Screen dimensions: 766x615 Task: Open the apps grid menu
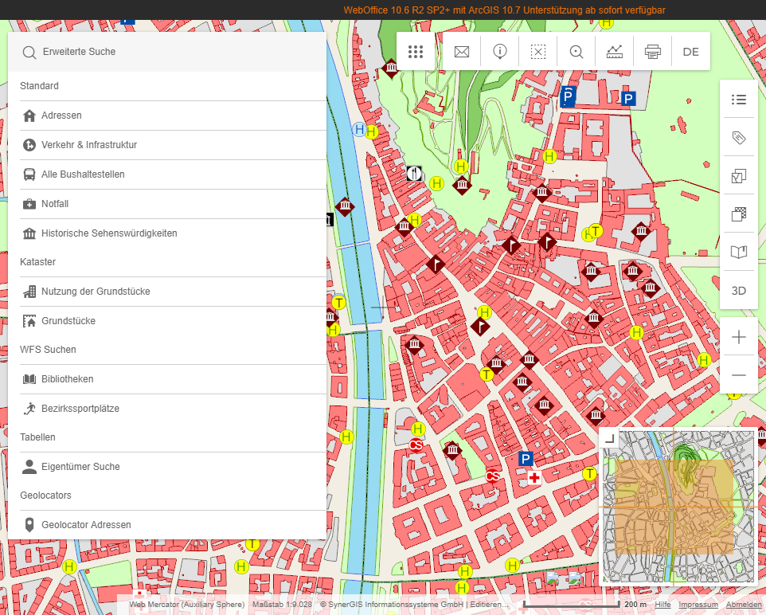coord(415,52)
